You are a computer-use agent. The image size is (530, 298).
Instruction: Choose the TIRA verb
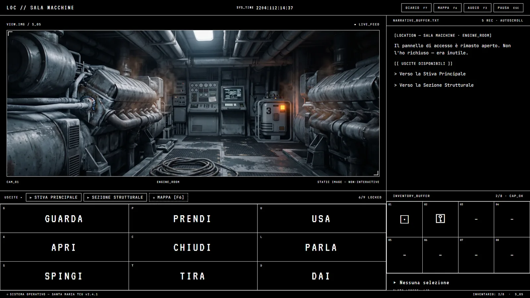point(193,276)
